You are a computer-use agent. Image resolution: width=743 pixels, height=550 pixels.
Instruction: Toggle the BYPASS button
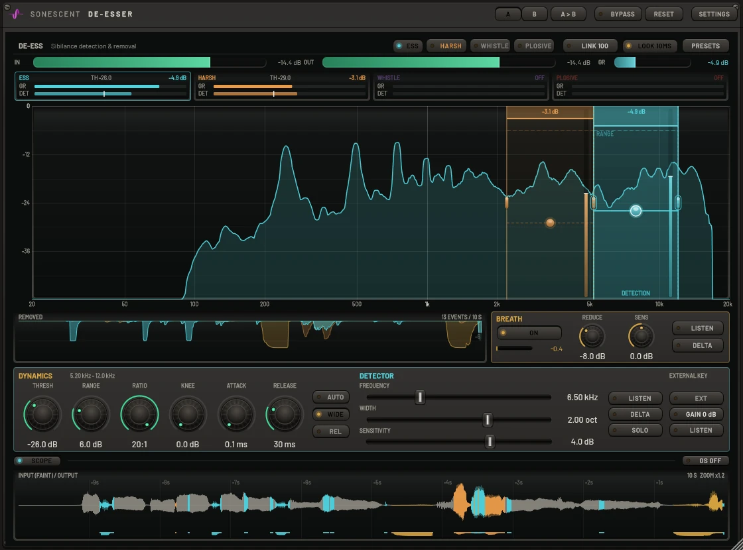[x=618, y=14]
